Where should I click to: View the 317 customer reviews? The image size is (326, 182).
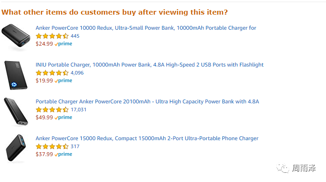coord(75,146)
